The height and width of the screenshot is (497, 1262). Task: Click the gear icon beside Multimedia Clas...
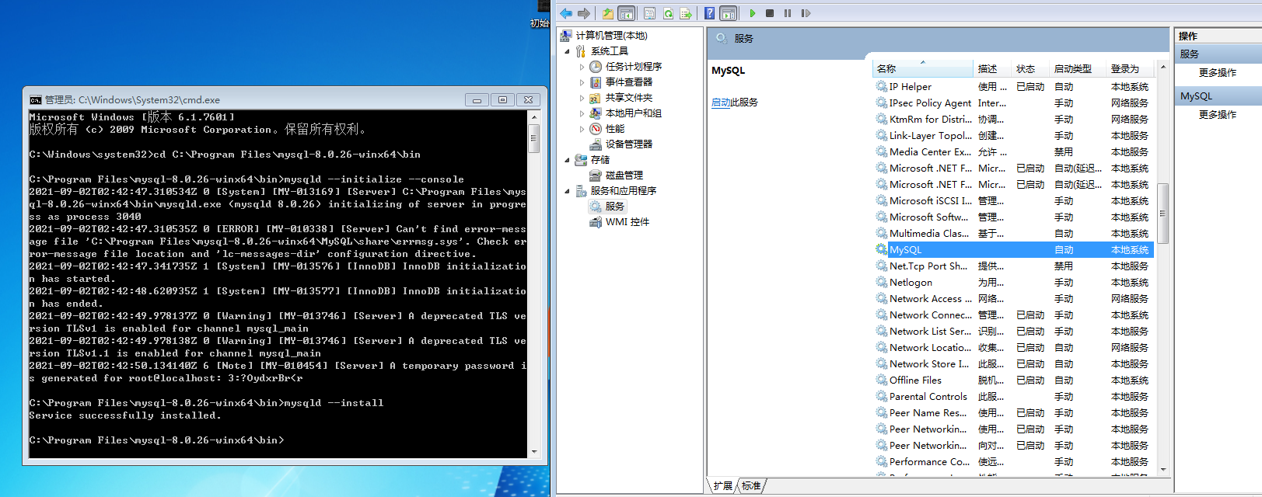coord(882,233)
